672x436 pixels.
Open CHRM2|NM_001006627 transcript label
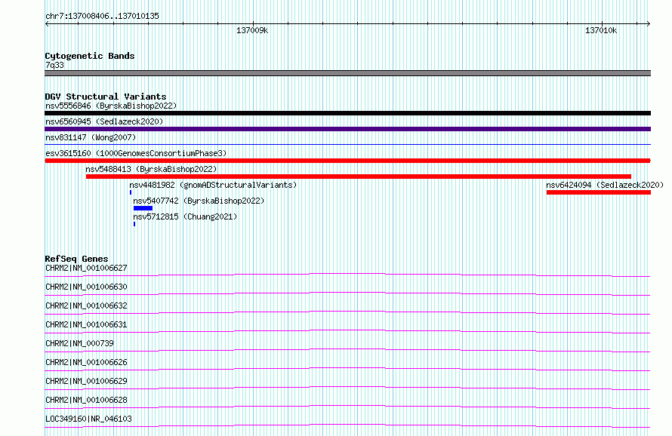click(86, 268)
